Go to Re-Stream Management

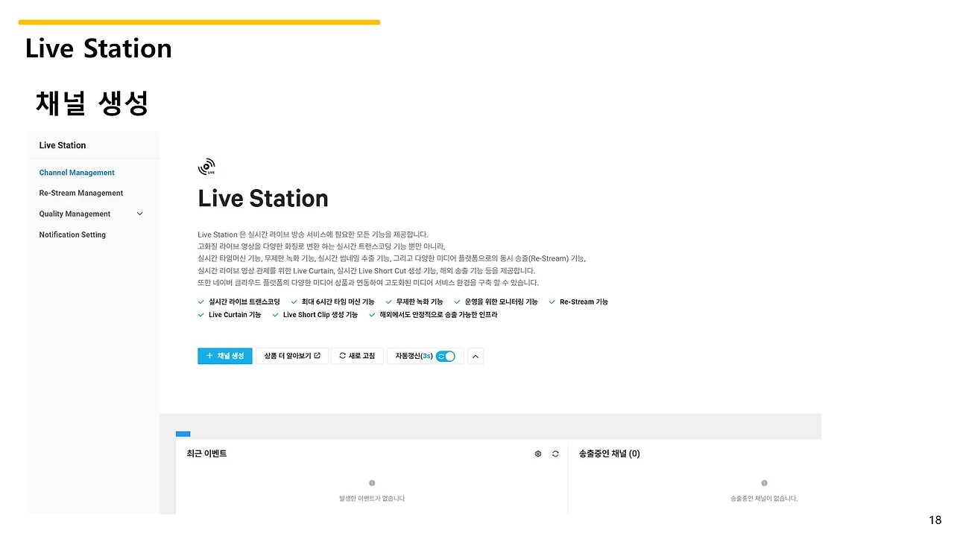pos(81,193)
